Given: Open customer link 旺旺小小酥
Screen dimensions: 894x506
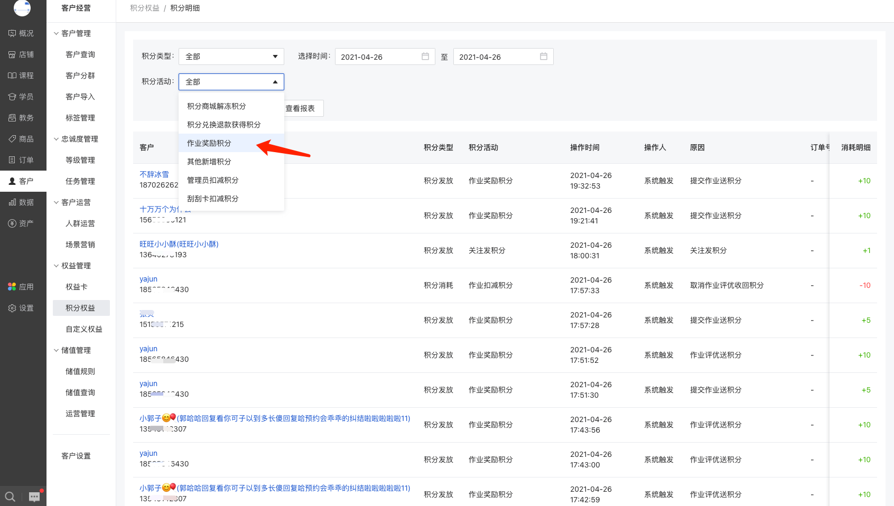Looking at the screenshot, I should coord(179,244).
